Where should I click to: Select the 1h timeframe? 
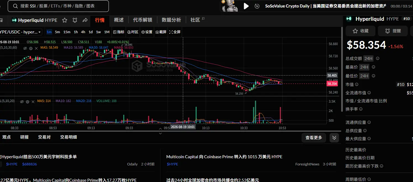tap(76, 32)
